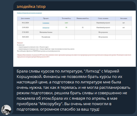This screenshot has width=137, height=116.
Task: Click the 04.12.2024 exam date cell
Action: [25, 23]
